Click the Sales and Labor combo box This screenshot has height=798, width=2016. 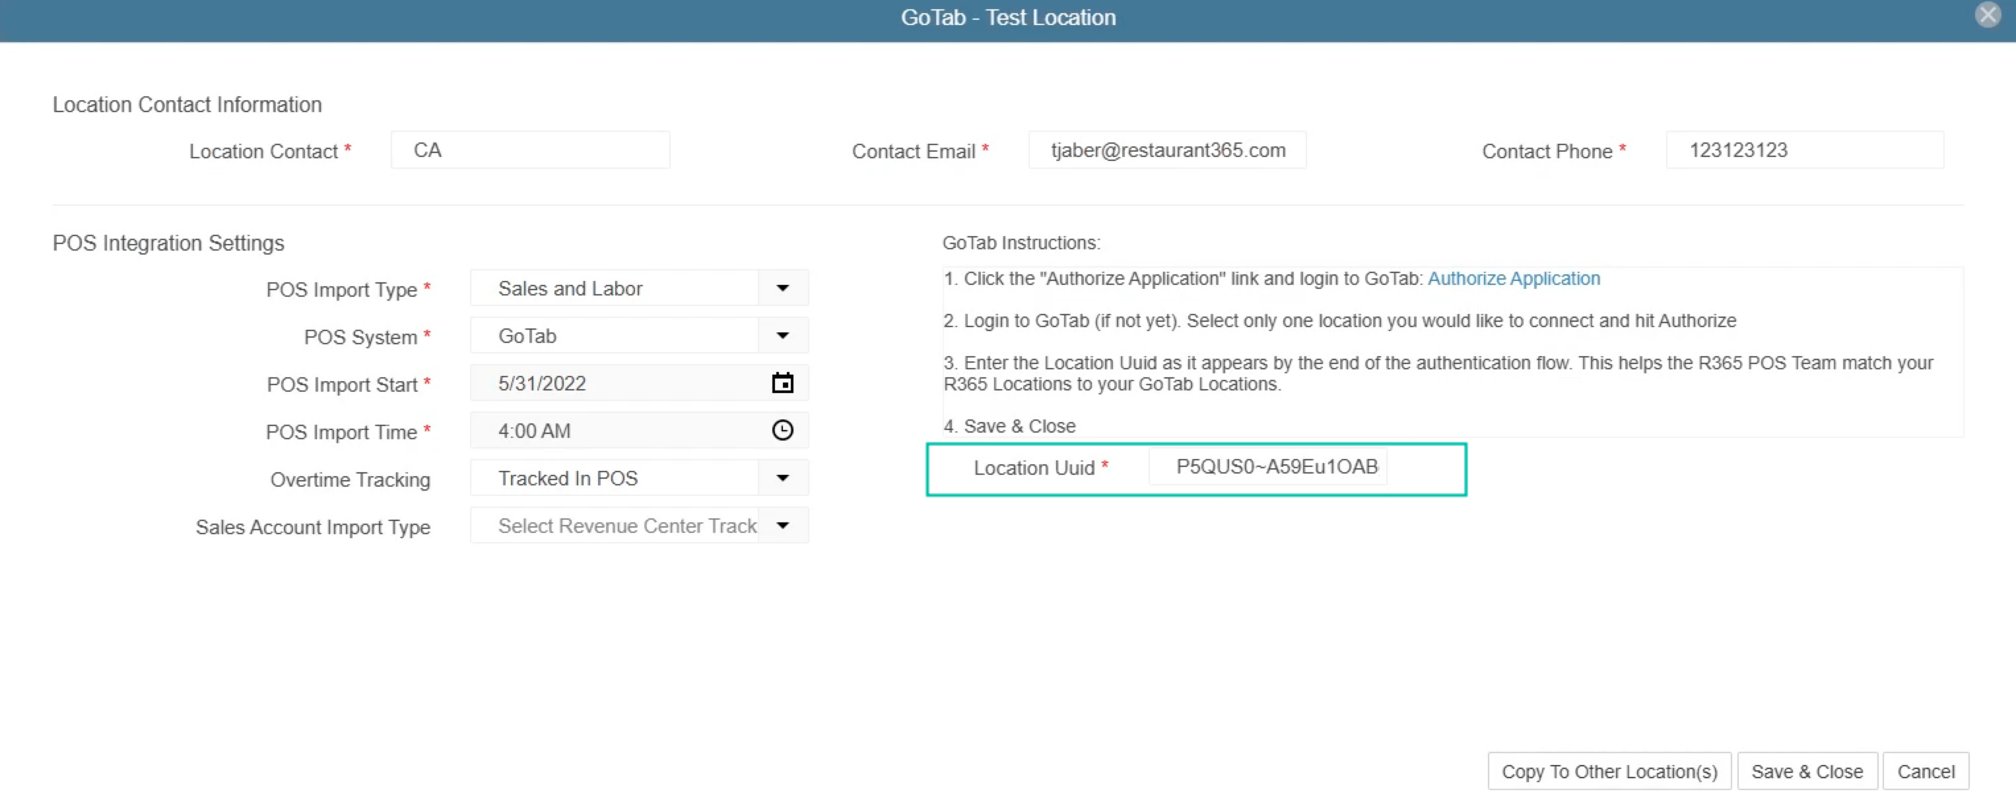tap(615, 288)
